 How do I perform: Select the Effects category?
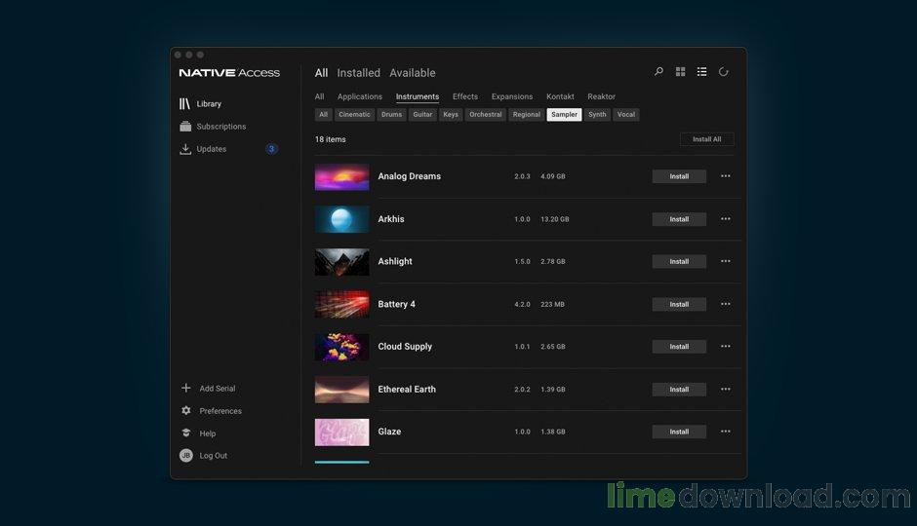click(465, 96)
